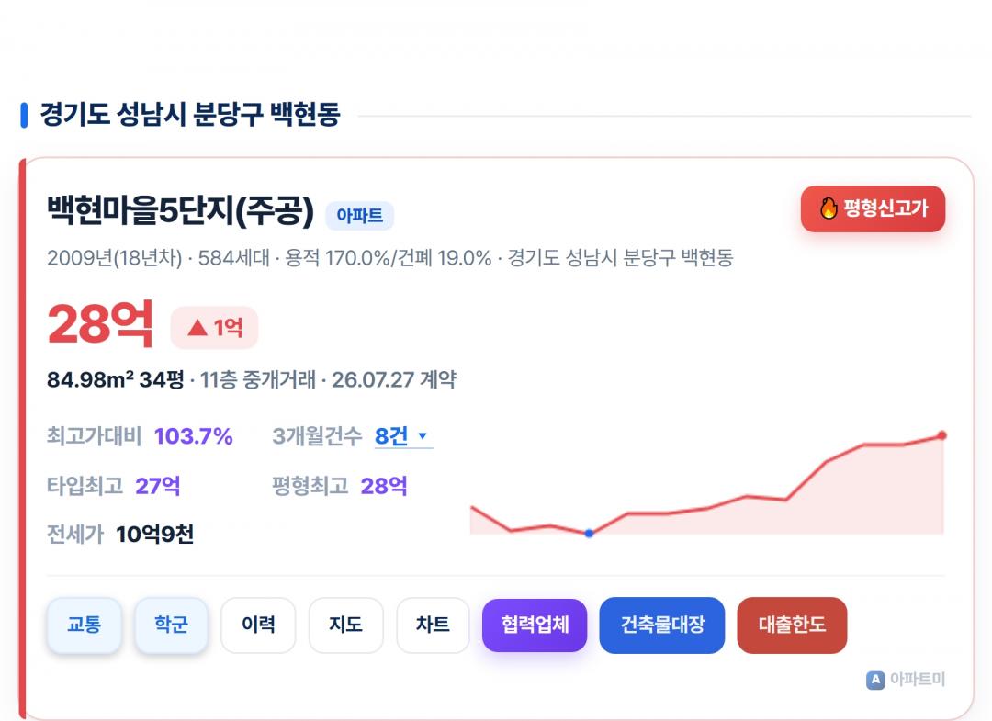Click the blue lowest-point dot on chart
Viewport: 992px width, 721px height.
click(589, 533)
